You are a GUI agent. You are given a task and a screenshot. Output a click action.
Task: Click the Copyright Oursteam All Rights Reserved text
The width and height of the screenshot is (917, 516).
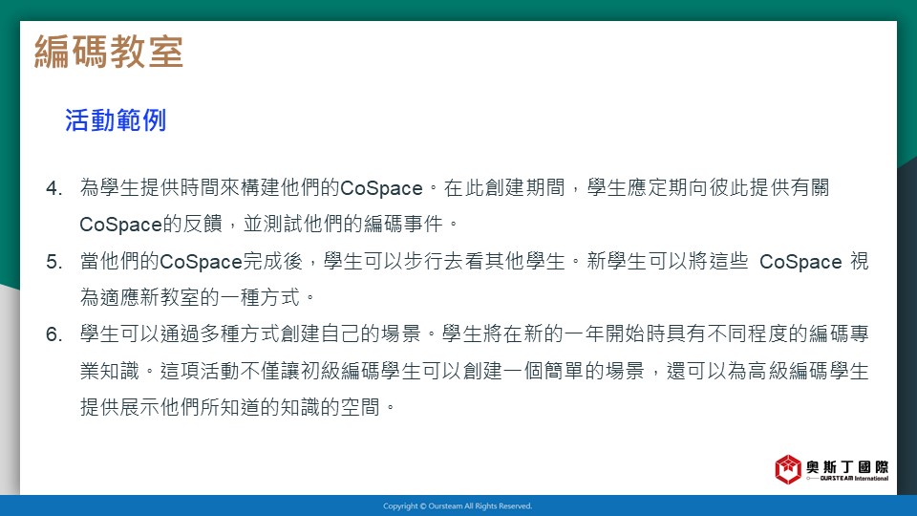(x=458, y=506)
